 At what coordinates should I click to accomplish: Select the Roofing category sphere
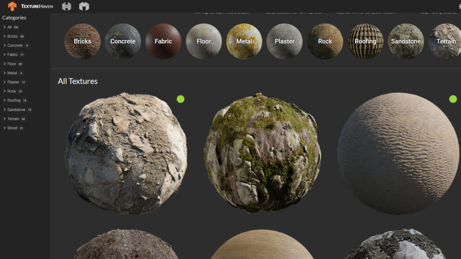(365, 41)
